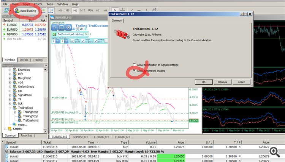
Task: Select the M1 timeframe button
Action: tap(60, 11)
